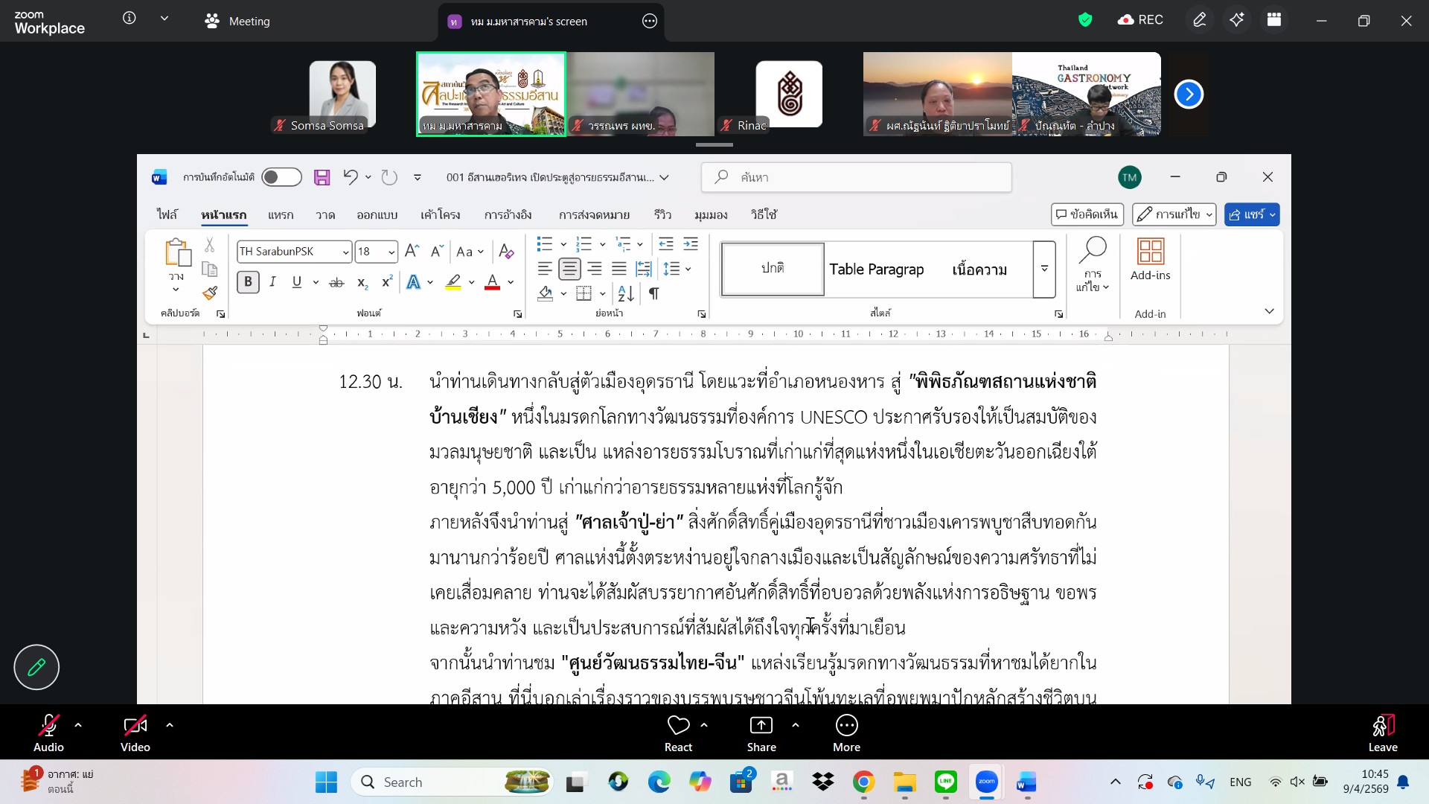Toggle Bold formatting button

point(248,282)
